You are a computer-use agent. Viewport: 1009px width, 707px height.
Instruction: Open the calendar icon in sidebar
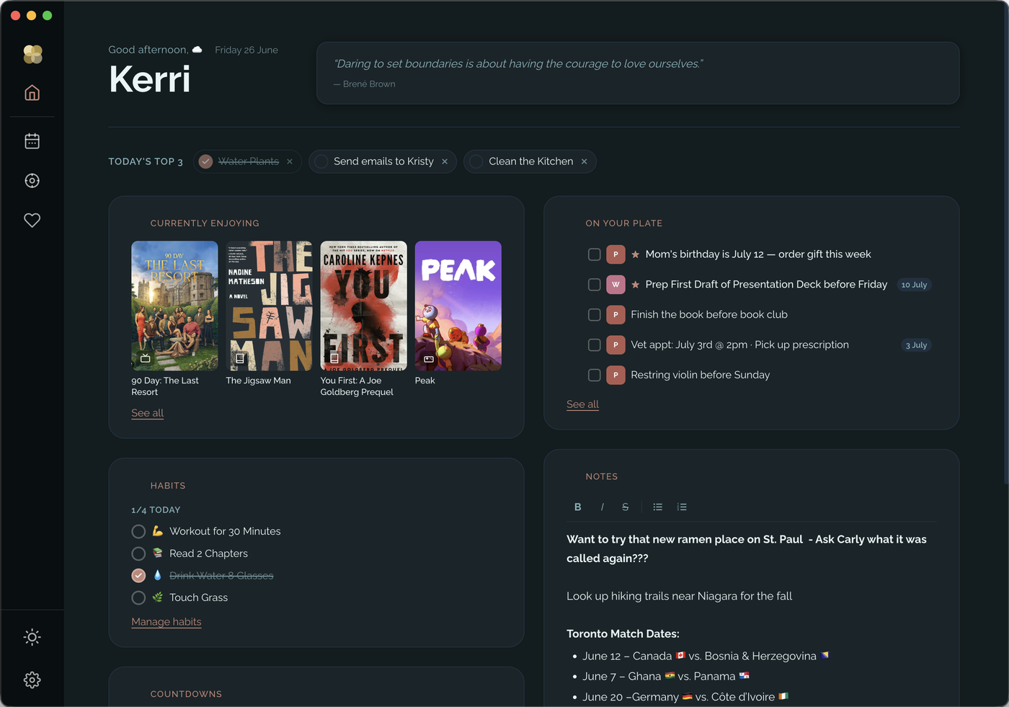point(32,141)
